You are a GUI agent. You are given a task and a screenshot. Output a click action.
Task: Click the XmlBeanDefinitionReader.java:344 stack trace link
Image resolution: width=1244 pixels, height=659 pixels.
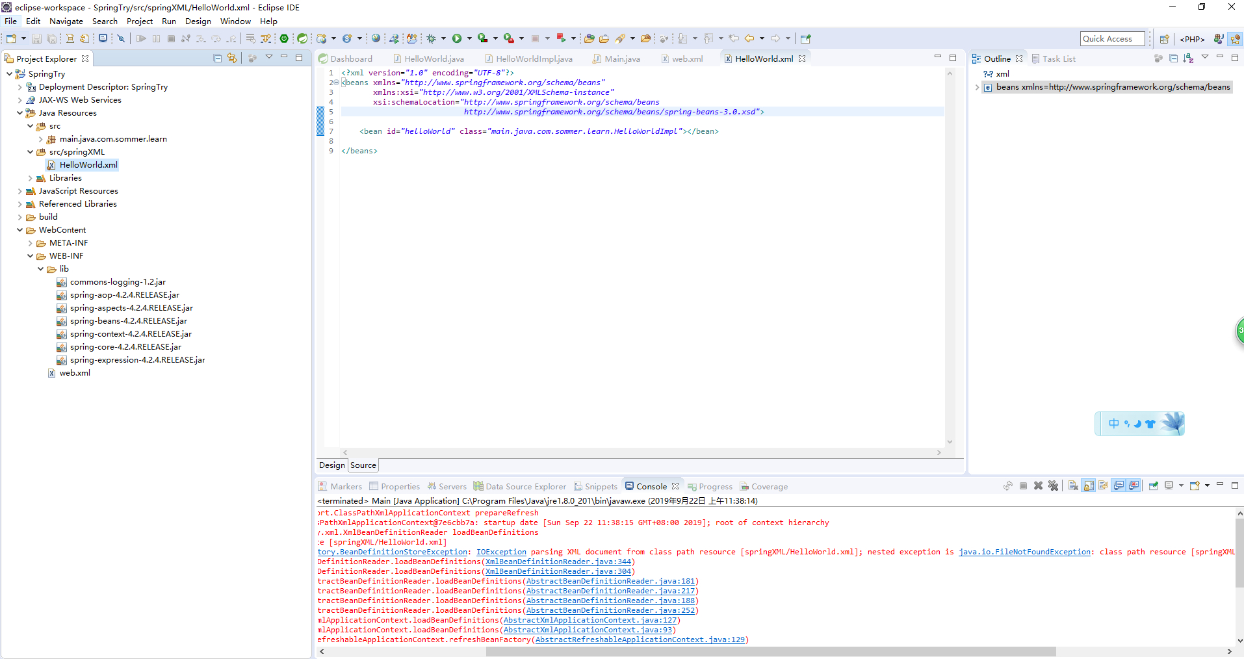558,562
